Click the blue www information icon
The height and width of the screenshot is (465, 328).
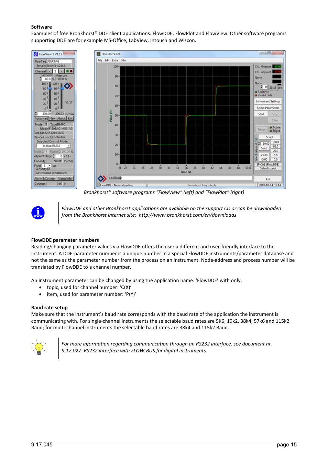pos(38,213)
